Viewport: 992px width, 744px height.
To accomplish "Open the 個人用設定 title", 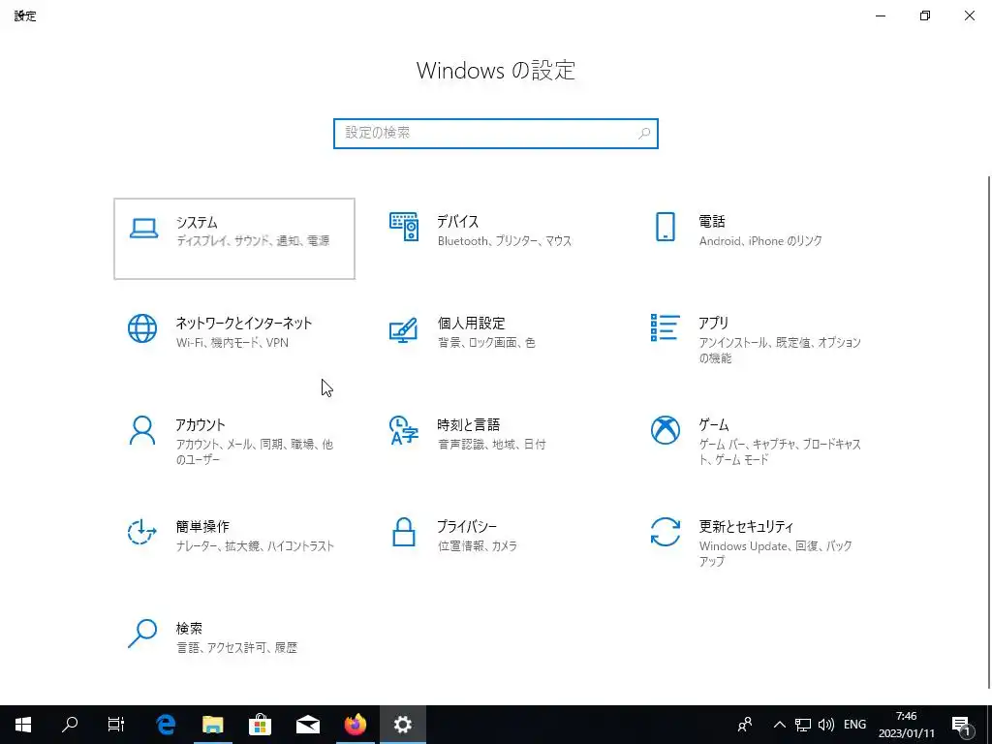I will click(472, 324).
